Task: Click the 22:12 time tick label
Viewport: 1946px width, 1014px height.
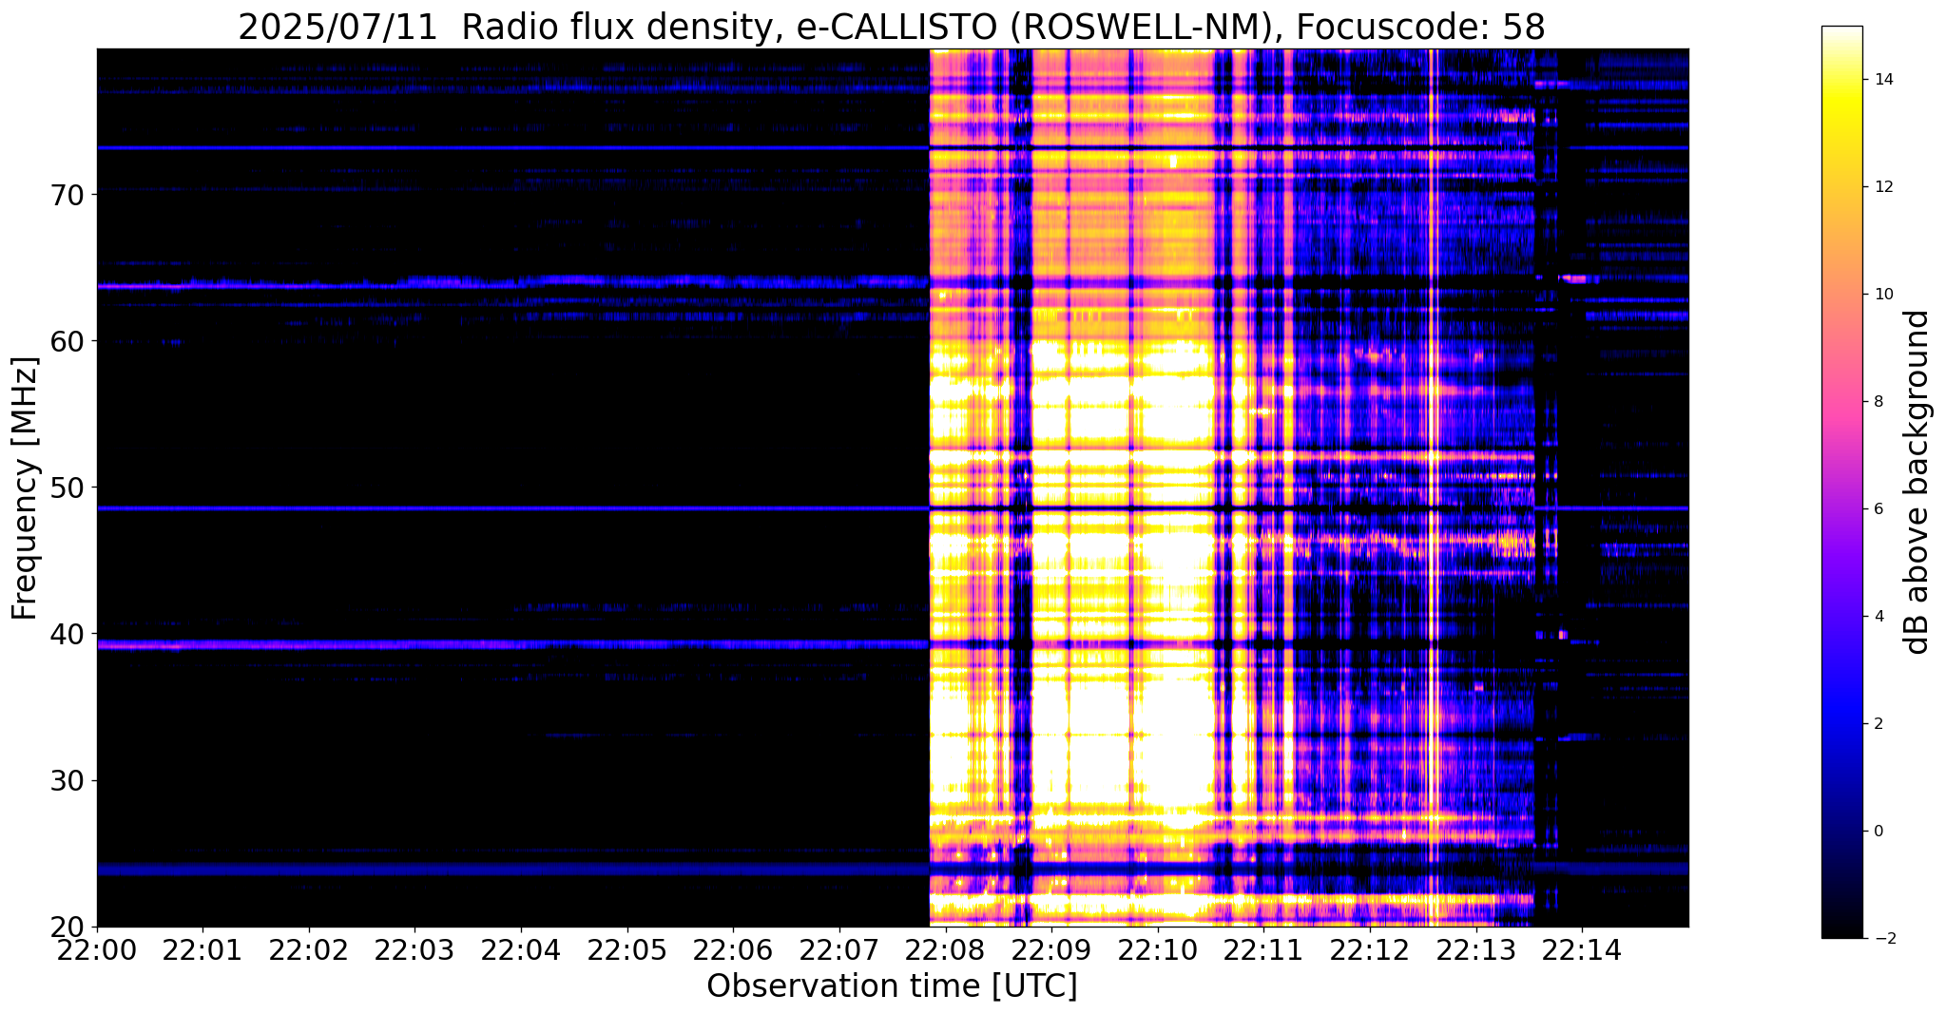Action: 1370,949
